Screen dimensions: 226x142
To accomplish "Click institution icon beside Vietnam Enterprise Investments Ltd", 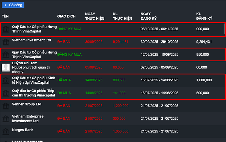I will tap(6, 119).
